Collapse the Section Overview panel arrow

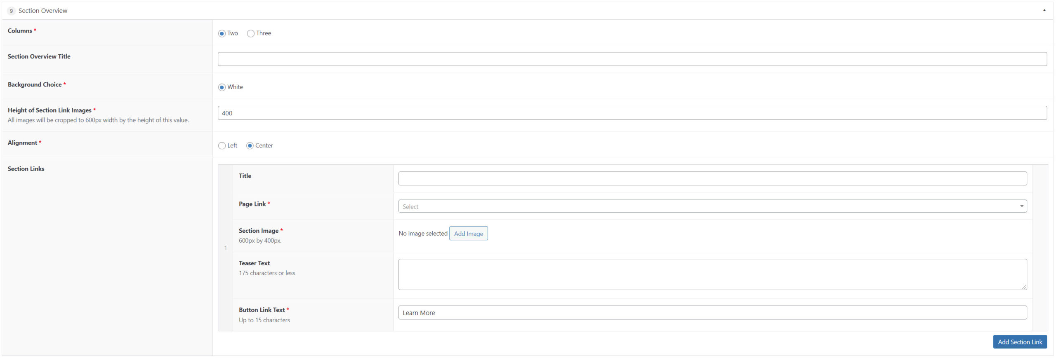1044,10
